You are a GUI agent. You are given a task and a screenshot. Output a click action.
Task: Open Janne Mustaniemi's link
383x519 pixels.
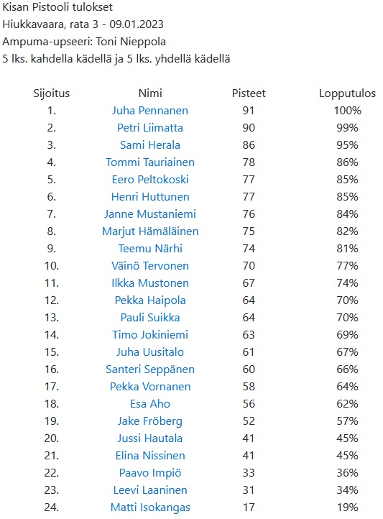[150, 213]
